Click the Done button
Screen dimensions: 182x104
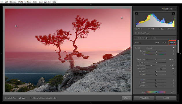click(x=127, y=98)
